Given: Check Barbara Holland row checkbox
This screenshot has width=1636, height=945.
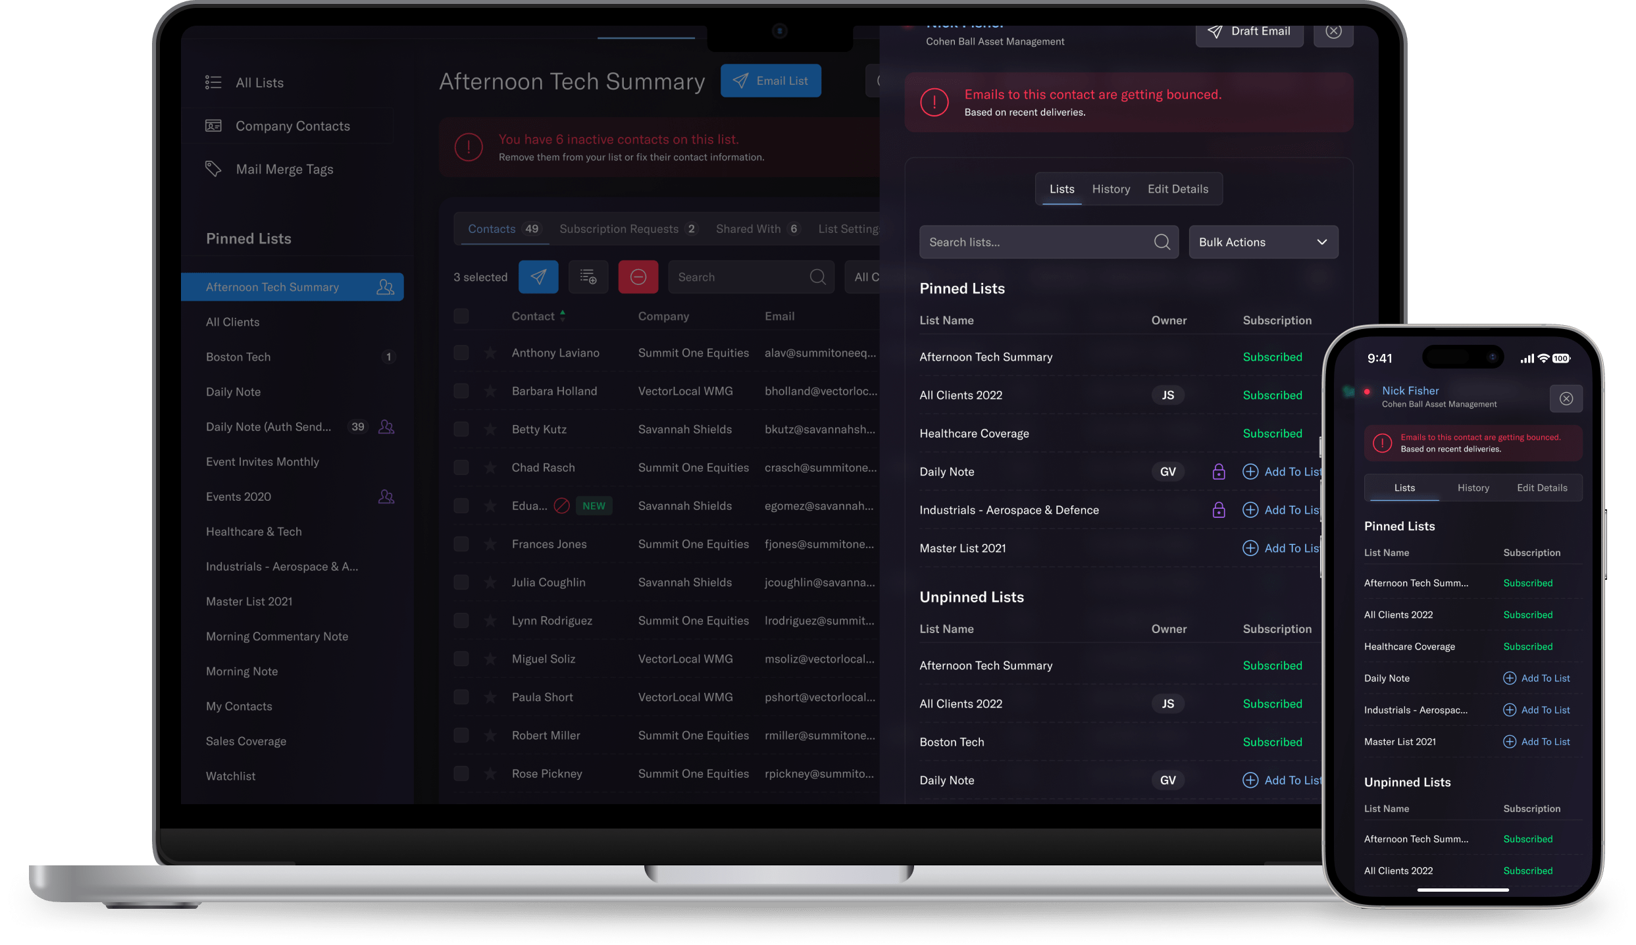Looking at the screenshot, I should pos(461,391).
